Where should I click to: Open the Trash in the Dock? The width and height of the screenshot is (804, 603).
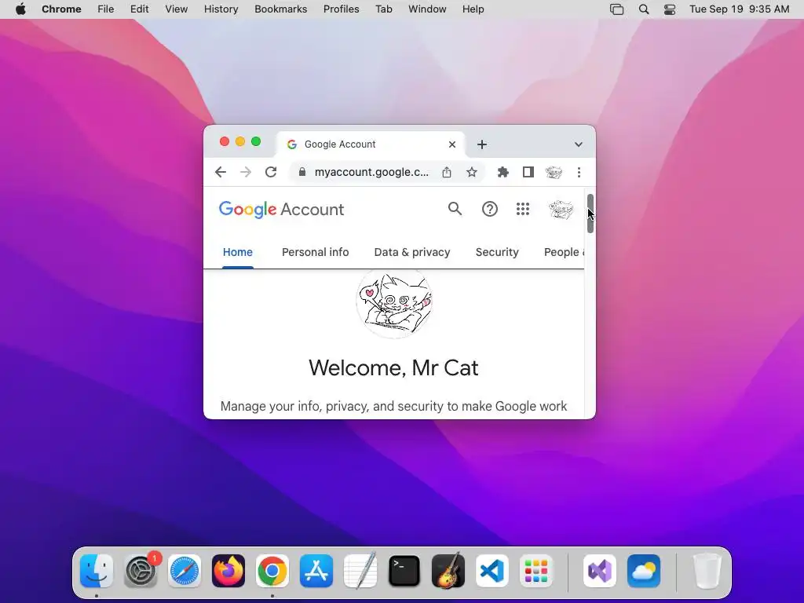pyautogui.click(x=707, y=571)
